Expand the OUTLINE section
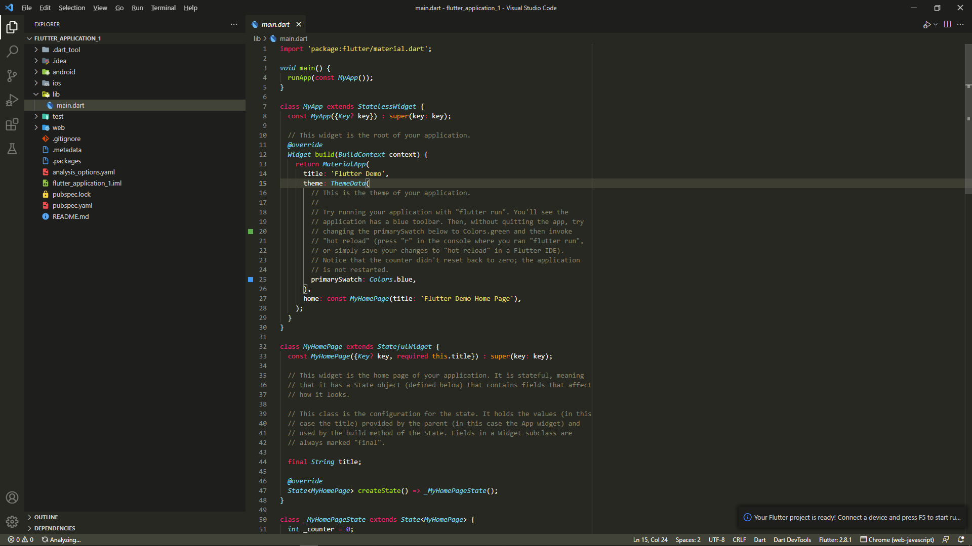 [46, 517]
